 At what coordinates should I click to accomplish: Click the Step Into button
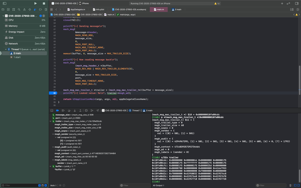coord(75,110)
